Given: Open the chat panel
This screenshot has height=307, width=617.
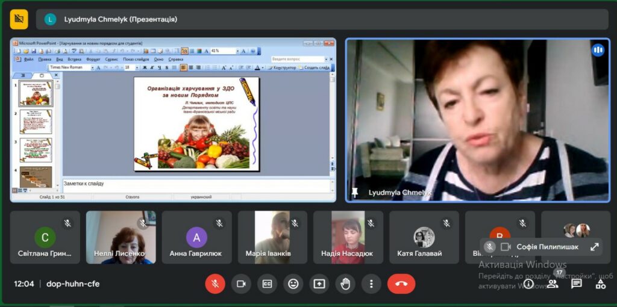Looking at the screenshot, I should click(577, 284).
